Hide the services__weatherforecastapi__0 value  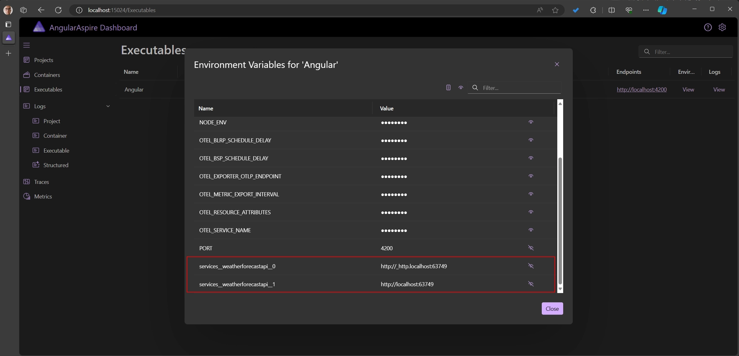click(x=531, y=266)
